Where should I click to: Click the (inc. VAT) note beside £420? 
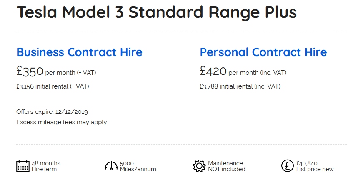pos(273,73)
